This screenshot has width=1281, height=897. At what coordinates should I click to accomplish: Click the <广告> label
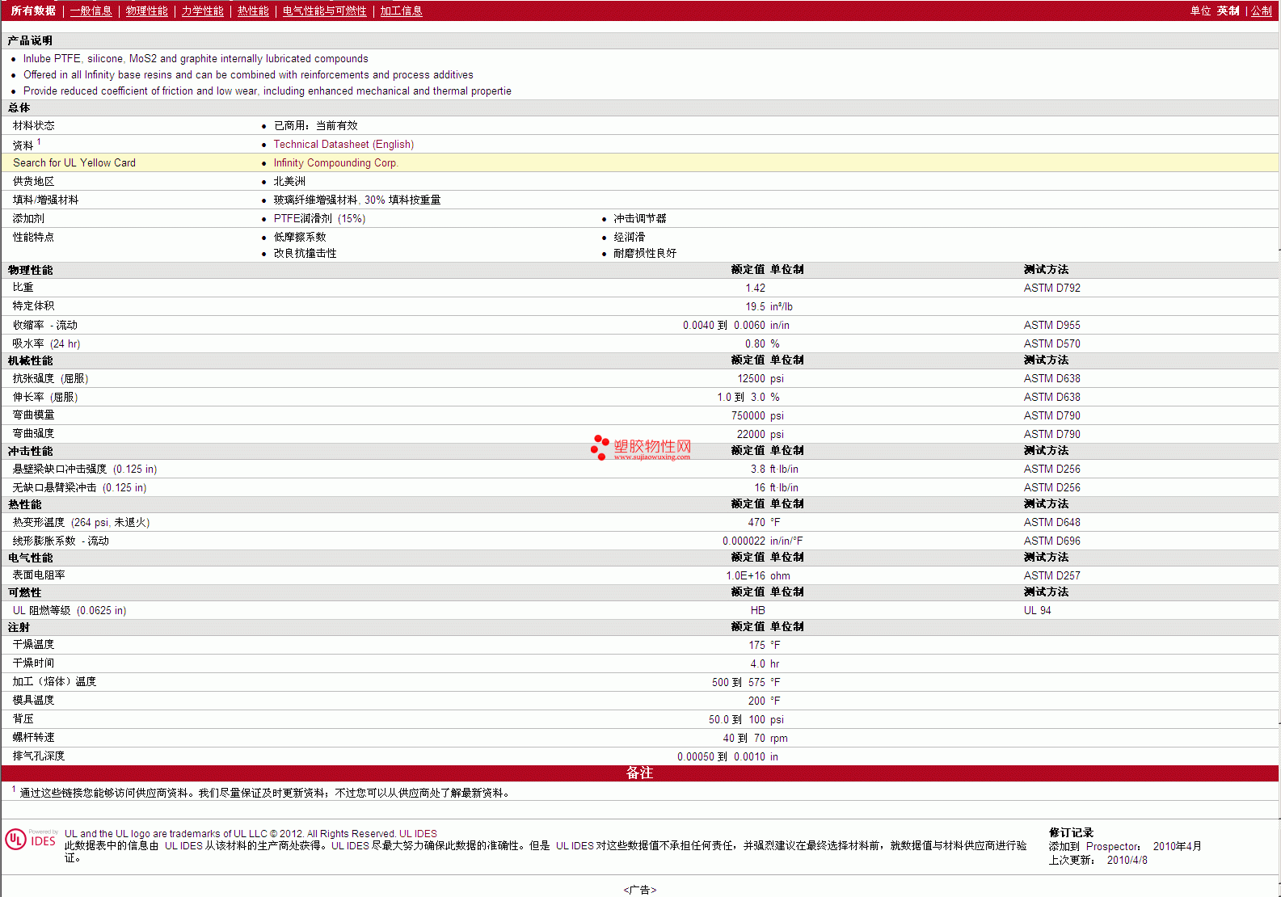pyautogui.click(x=640, y=890)
